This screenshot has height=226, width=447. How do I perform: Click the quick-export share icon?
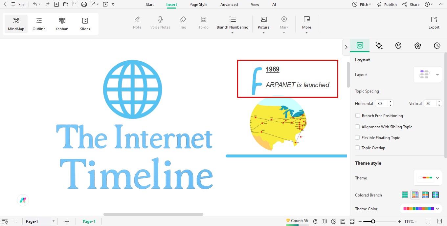click(93, 4)
